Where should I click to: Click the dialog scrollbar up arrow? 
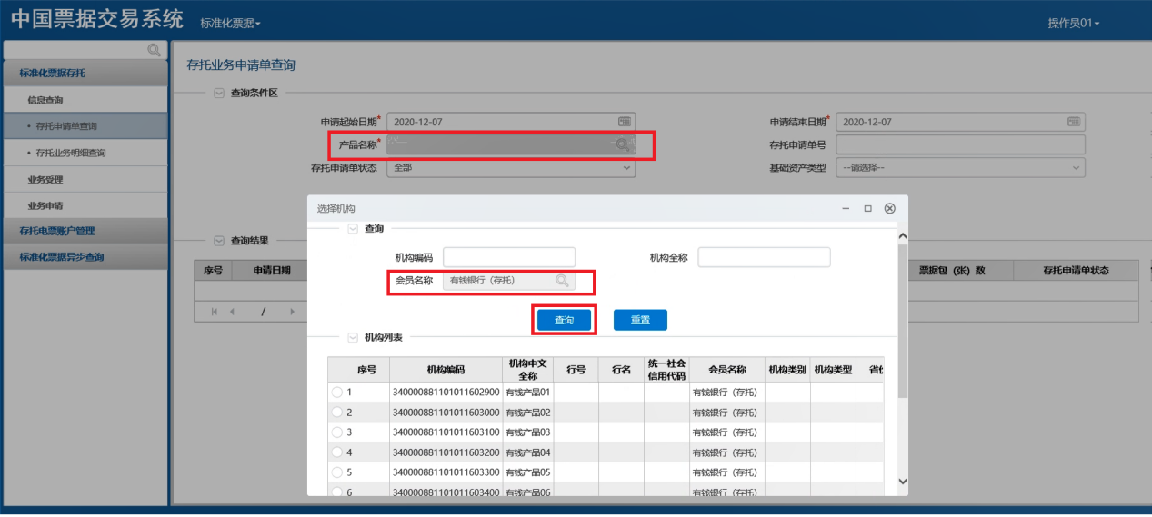pyautogui.click(x=902, y=236)
